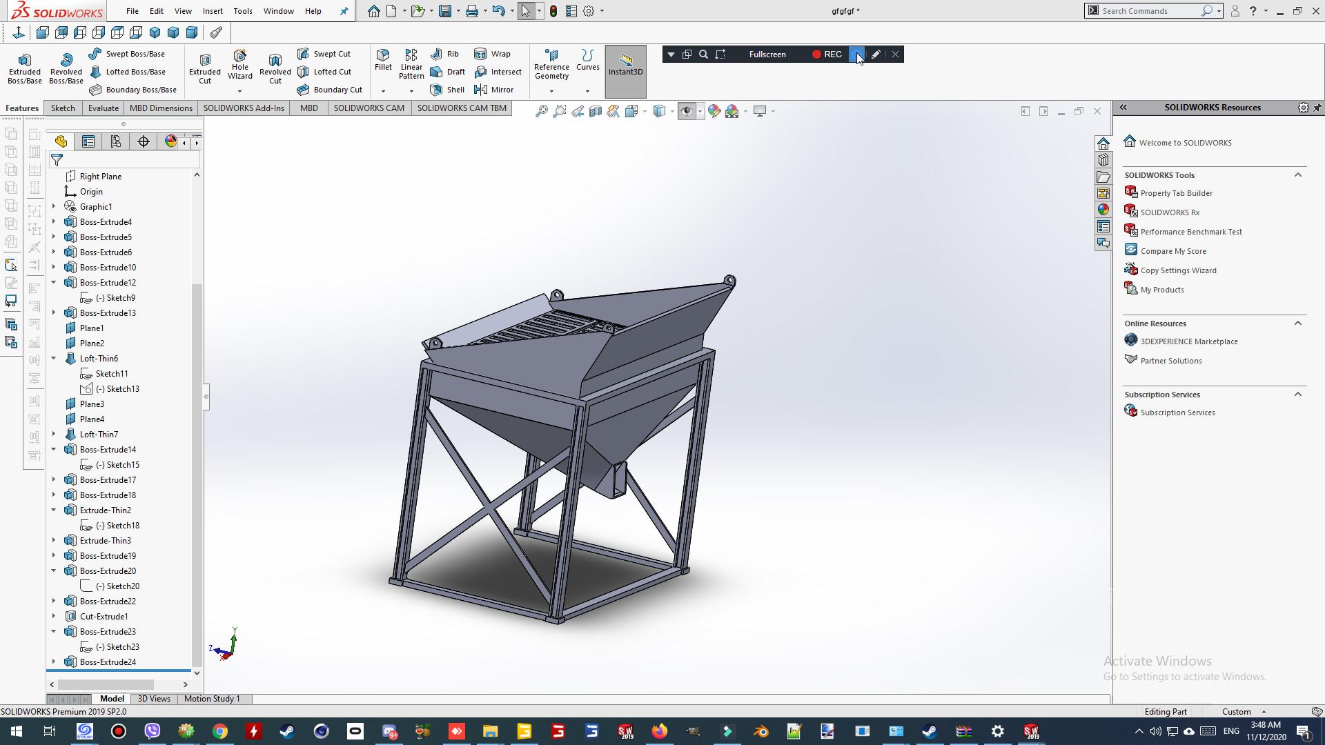Image resolution: width=1325 pixels, height=745 pixels.
Task: Collapse the Loft-Thin6 feature
Action: click(54, 359)
